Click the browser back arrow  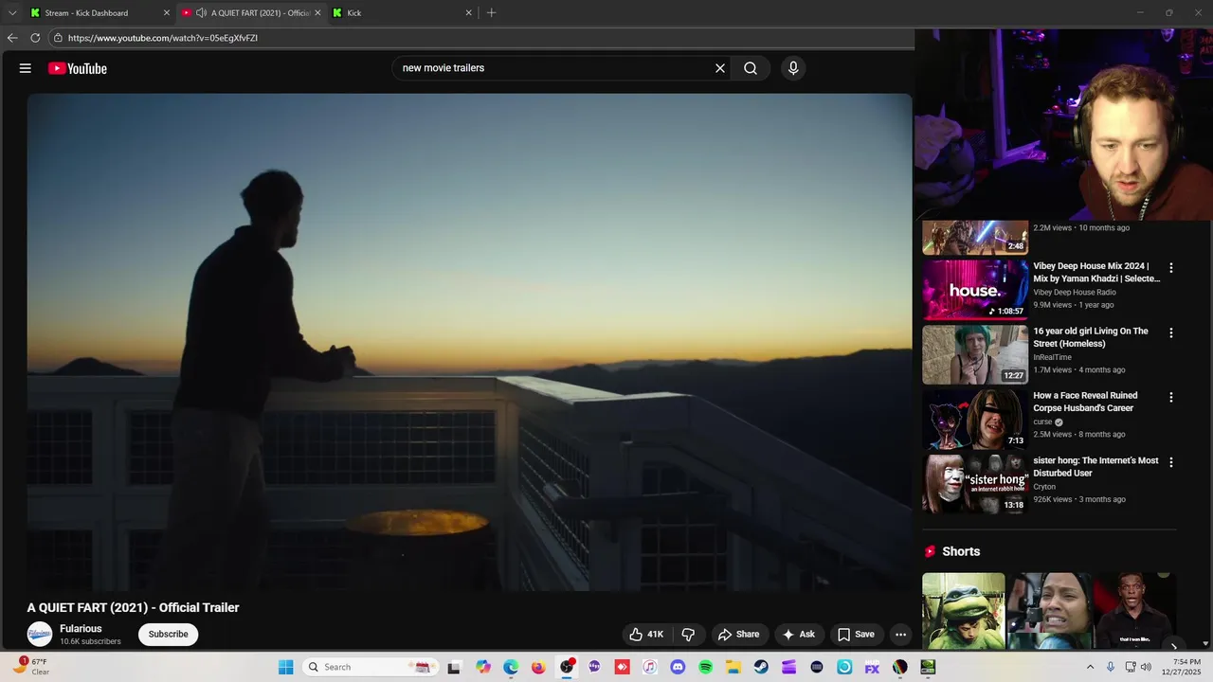click(x=12, y=38)
